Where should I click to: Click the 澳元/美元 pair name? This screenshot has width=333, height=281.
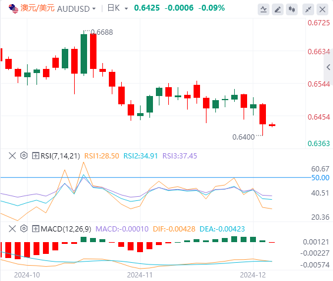tap(38, 8)
